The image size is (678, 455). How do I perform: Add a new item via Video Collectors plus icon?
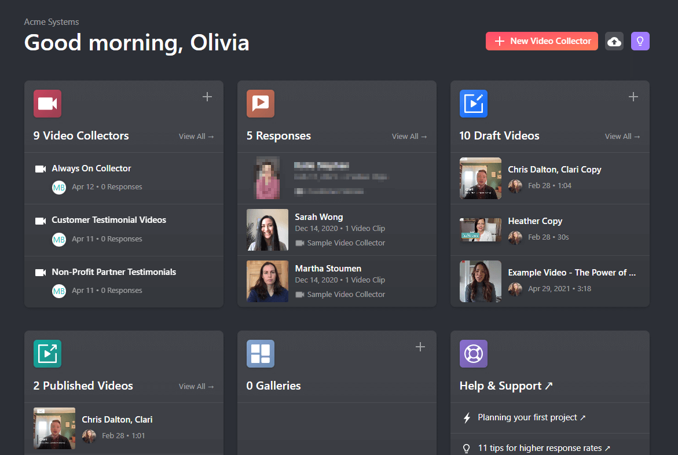207,97
